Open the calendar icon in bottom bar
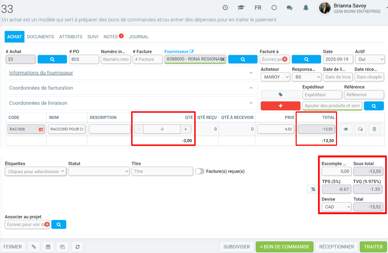This screenshot has height=253, width=388. click(48, 247)
